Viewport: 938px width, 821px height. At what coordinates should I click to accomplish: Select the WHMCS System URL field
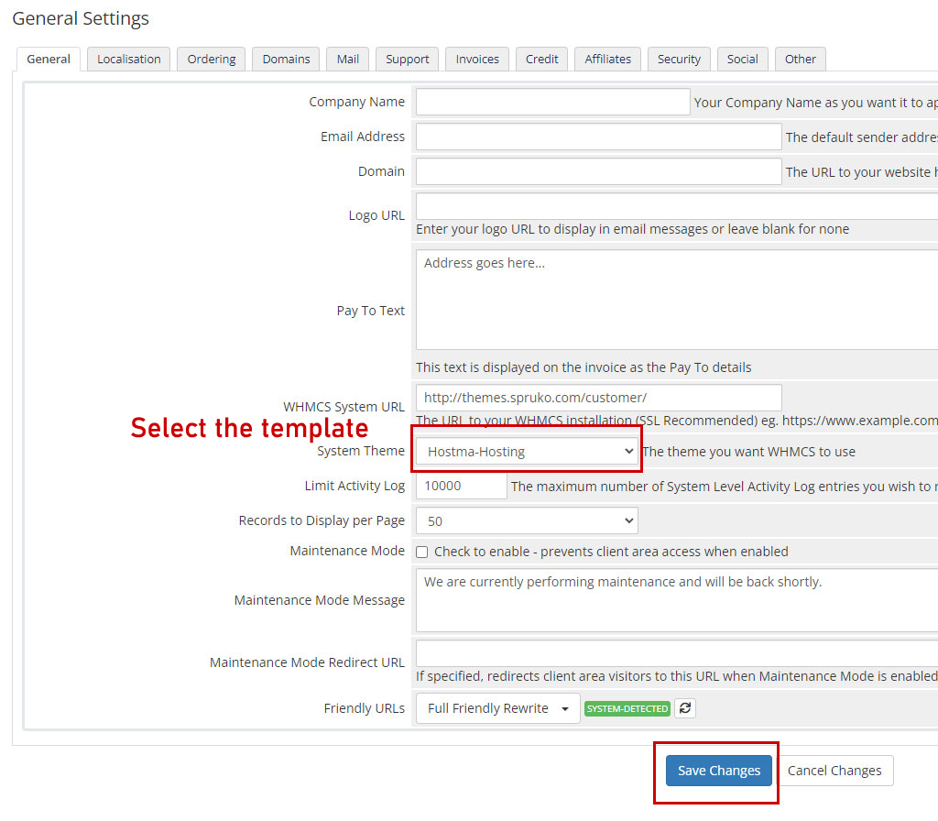(x=598, y=398)
